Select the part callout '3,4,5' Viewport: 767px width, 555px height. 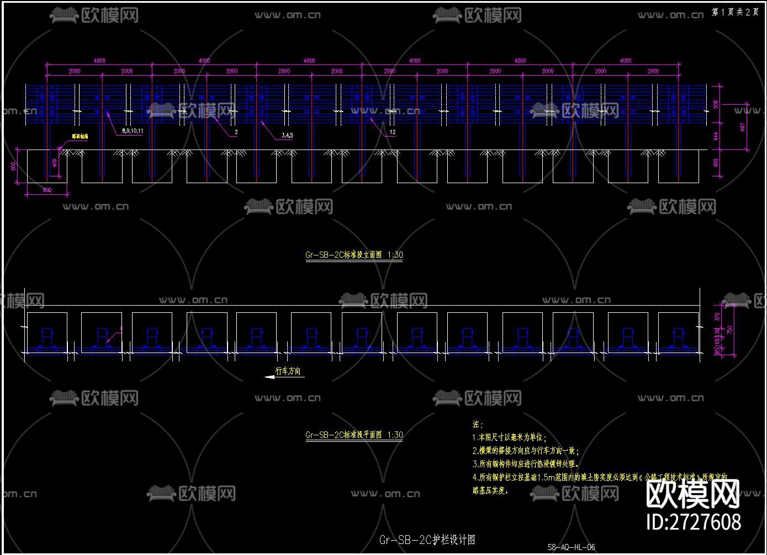[287, 135]
